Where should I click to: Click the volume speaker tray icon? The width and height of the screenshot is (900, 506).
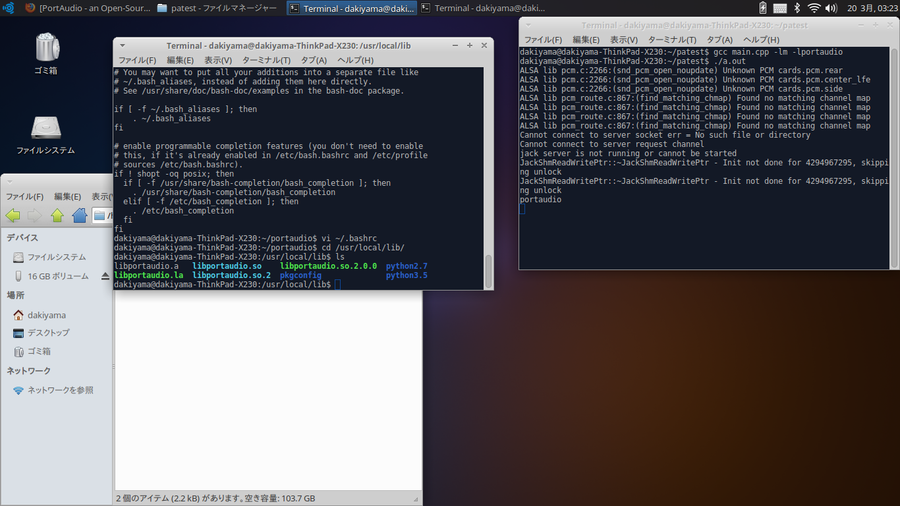tap(831, 8)
